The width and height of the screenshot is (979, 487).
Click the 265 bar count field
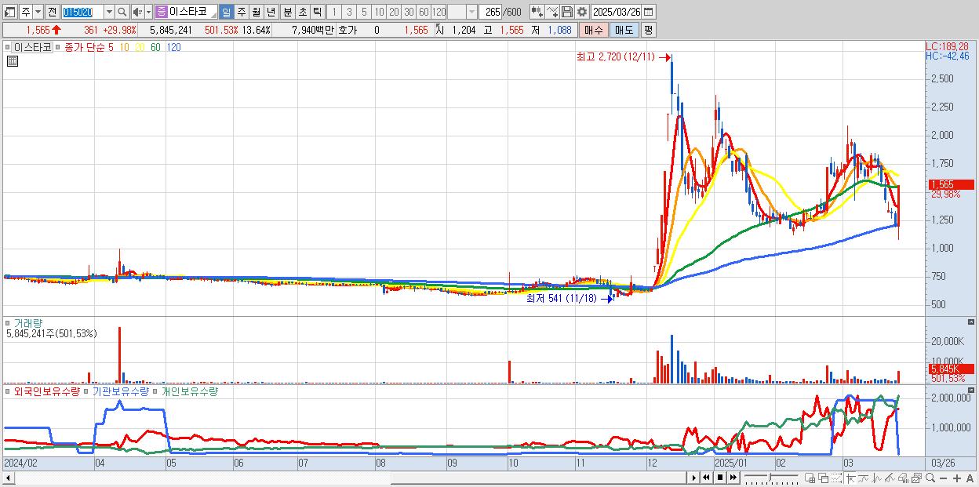pos(490,12)
